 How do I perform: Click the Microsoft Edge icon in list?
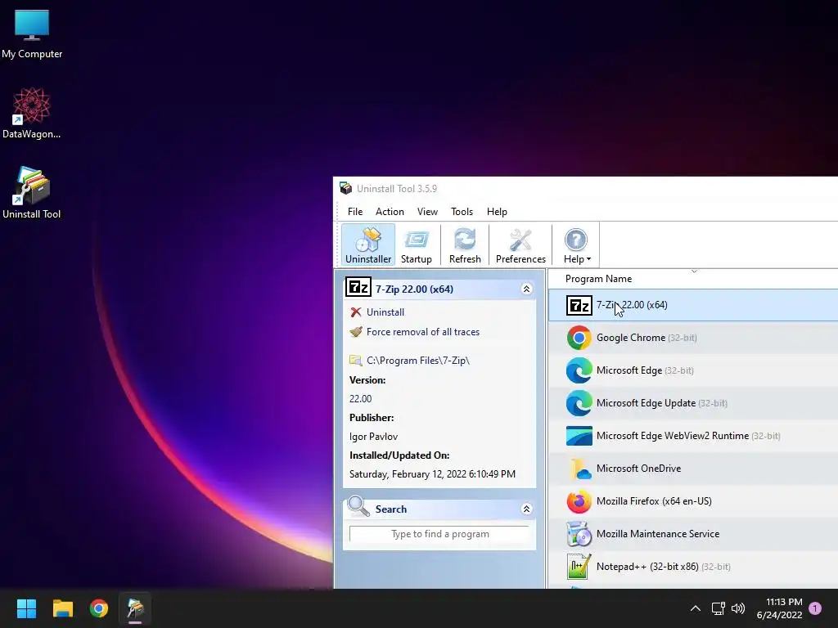[579, 370]
